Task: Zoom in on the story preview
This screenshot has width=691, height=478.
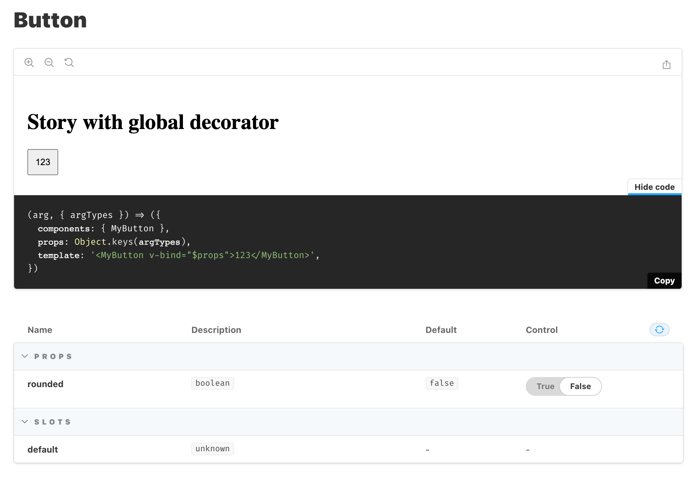Action: (x=29, y=63)
